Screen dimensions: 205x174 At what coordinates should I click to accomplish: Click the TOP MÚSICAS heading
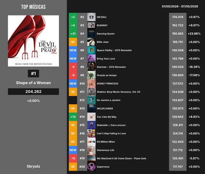(33, 7)
